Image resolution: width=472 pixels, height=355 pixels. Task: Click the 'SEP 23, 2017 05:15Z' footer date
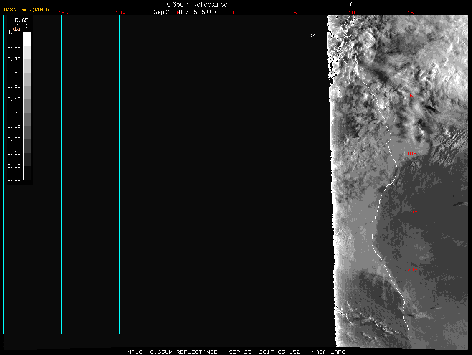[264, 352]
